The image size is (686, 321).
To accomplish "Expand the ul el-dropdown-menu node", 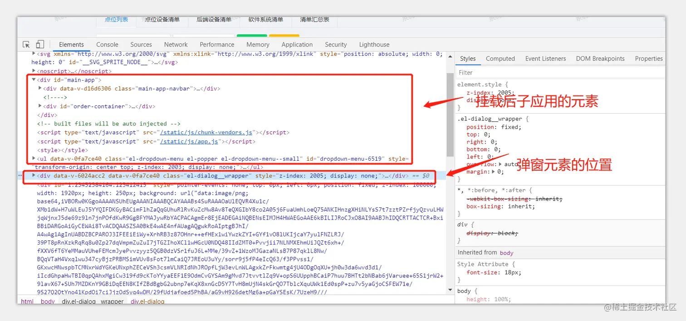I will click(x=34, y=158).
